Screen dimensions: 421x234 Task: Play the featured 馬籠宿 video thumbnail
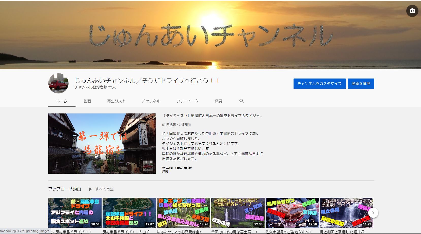point(102,144)
